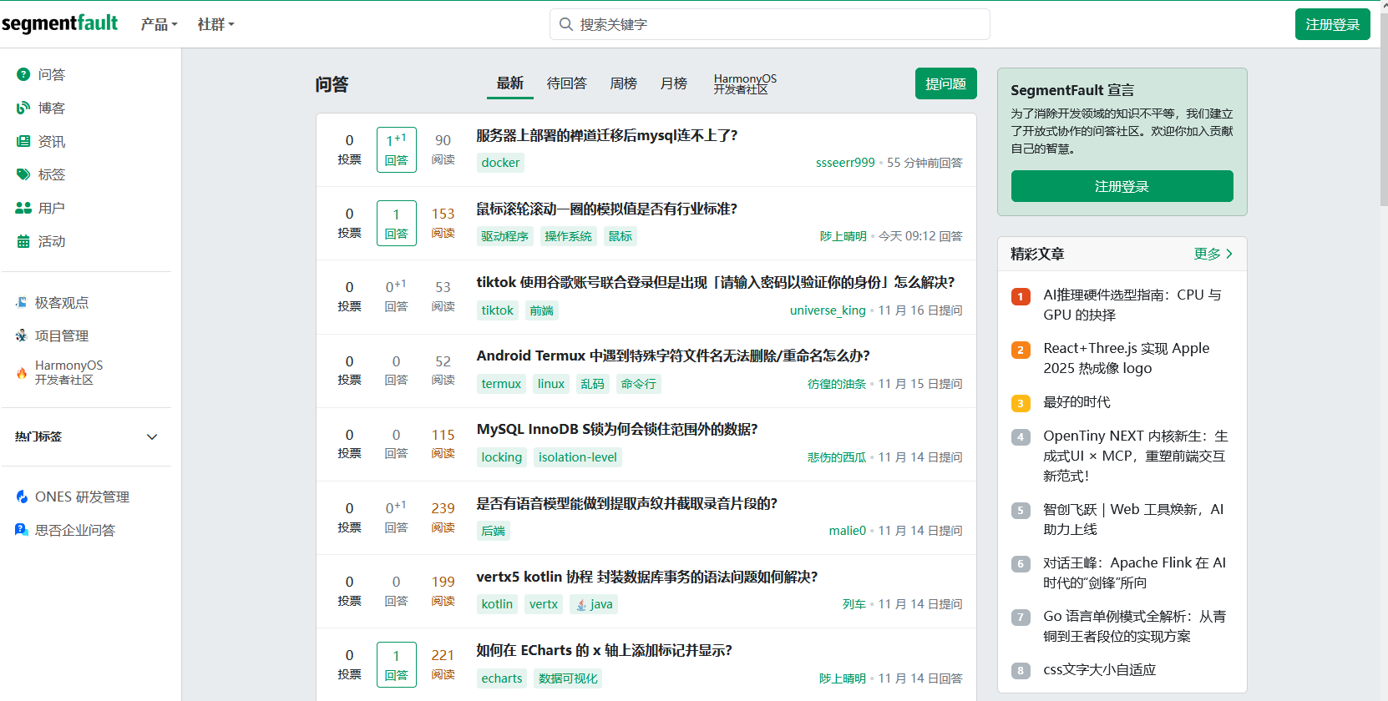
Task: Click the 数据可视化 tag
Action: [x=568, y=678]
